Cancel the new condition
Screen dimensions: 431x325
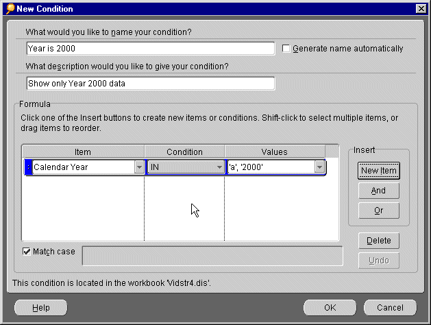click(390, 308)
